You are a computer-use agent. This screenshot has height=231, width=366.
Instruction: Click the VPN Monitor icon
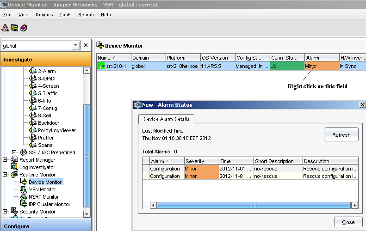pos(24,189)
